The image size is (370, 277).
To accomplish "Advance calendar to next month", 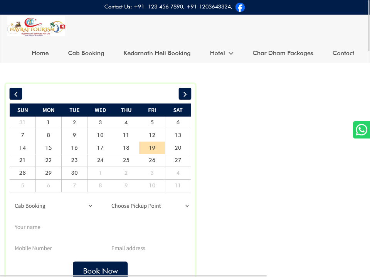I will pyautogui.click(x=185, y=94).
